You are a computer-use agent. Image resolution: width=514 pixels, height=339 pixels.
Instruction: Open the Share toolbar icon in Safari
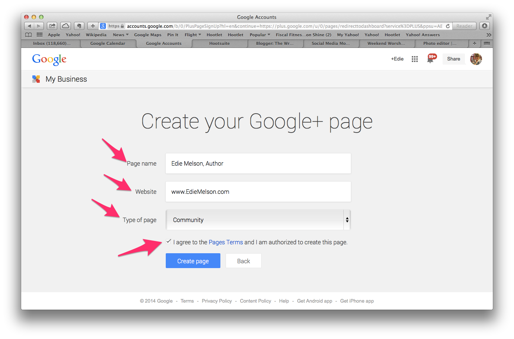(x=52, y=26)
